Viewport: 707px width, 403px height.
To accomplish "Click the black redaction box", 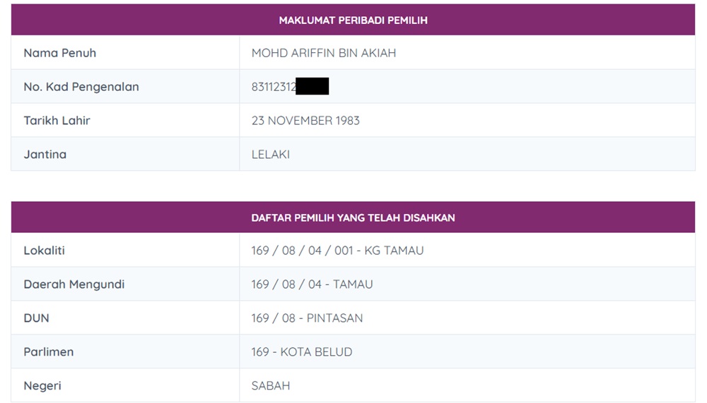I will pos(312,87).
